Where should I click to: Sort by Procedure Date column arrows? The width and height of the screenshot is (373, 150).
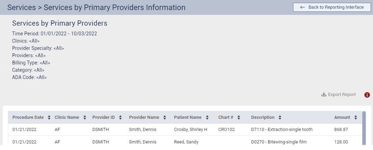point(49,117)
